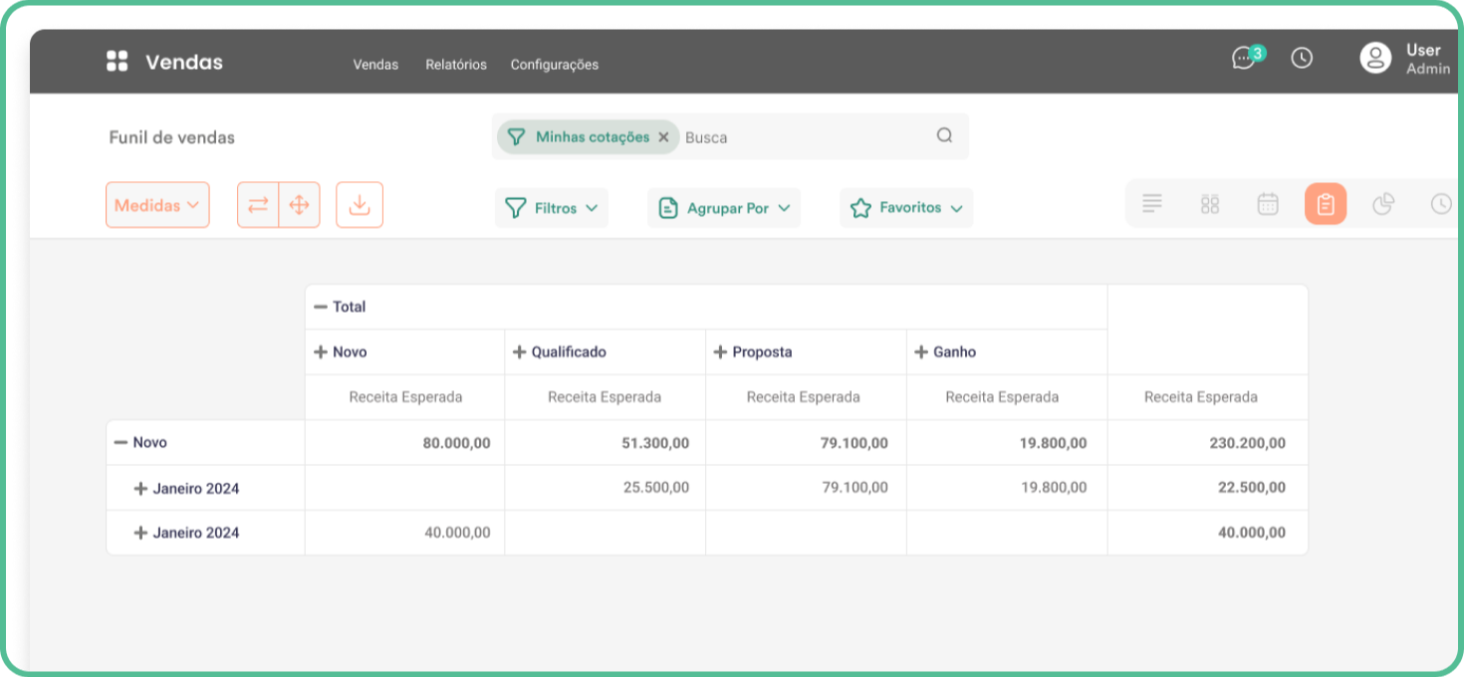Click the expand all move-arrows button

point(299,205)
